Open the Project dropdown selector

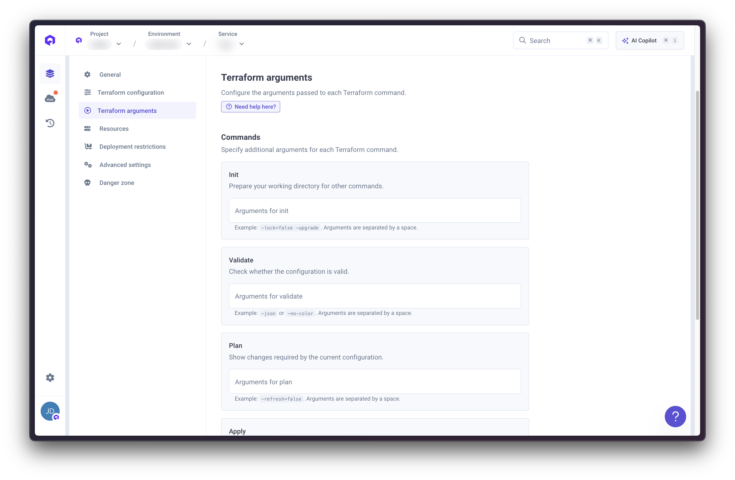pyautogui.click(x=119, y=44)
